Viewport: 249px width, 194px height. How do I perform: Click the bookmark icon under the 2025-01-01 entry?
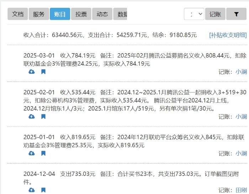(x=43, y=153)
